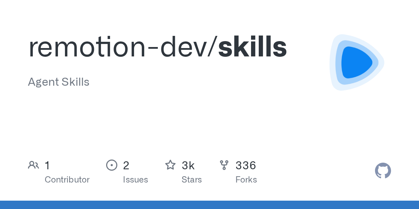Click the contributor count "1"
This screenshot has height=209, width=419.
click(x=47, y=165)
